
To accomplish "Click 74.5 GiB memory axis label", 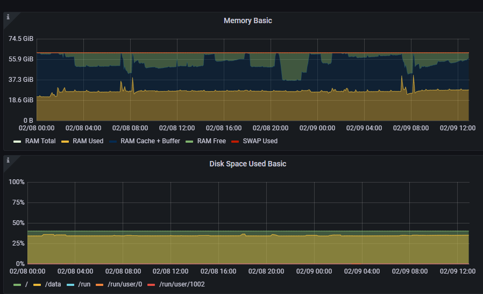I will pos(21,39).
